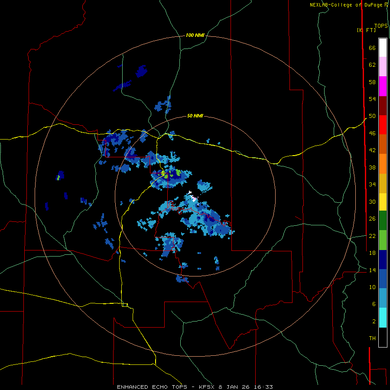Click the legend value '46'

point(372,133)
